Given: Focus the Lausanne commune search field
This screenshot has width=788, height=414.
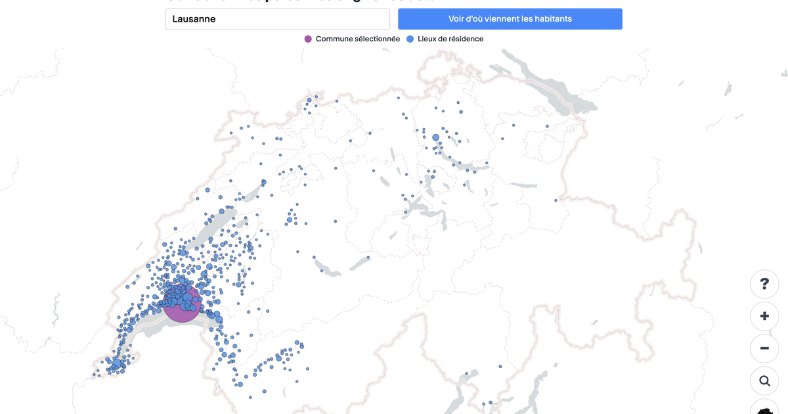Looking at the screenshot, I should coord(277,19).
